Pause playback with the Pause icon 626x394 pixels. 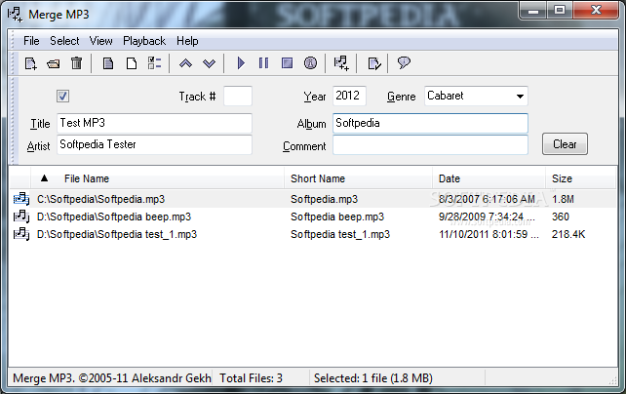[263, 63]
